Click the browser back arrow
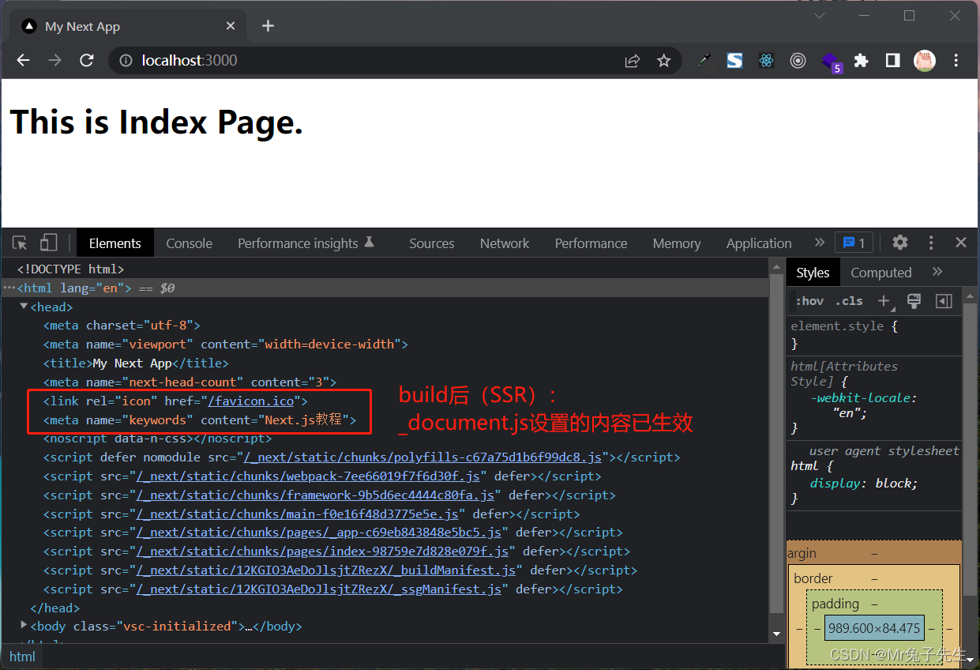 pyautogui.click(x=23, y=61)
